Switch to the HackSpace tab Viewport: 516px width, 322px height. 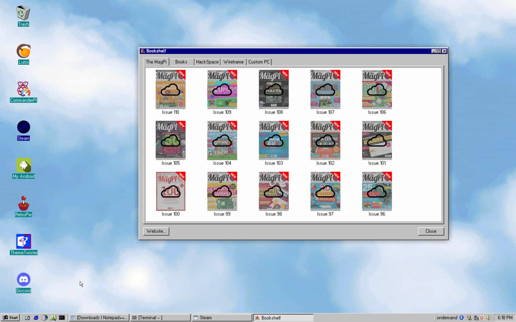[207, 62]
